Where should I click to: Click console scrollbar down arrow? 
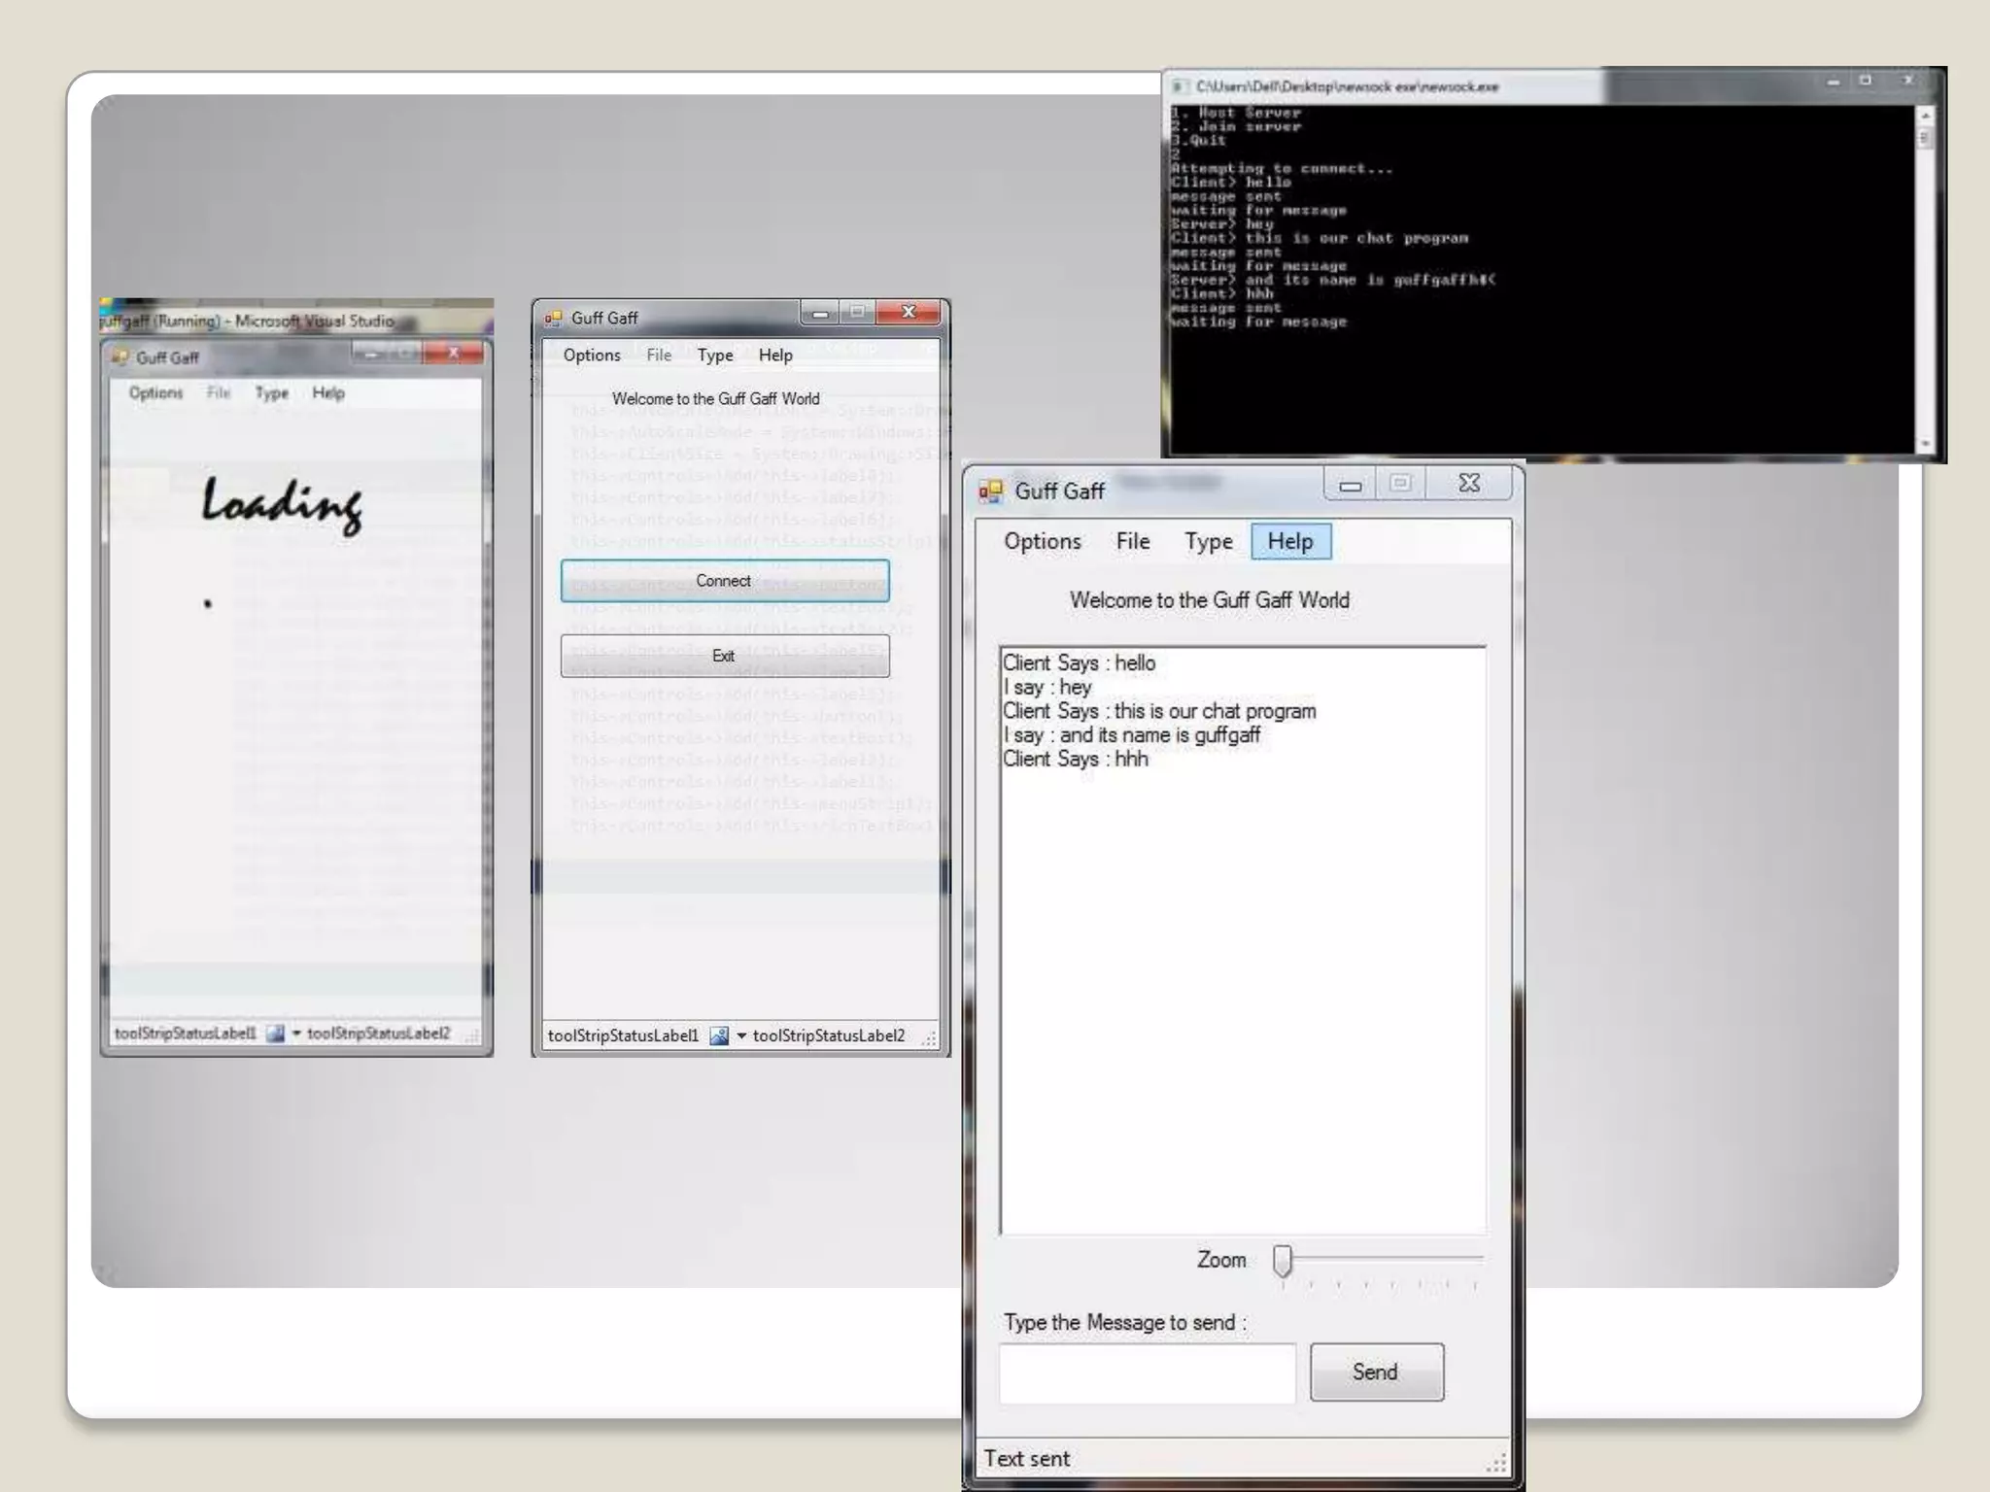click(1925, 444)
